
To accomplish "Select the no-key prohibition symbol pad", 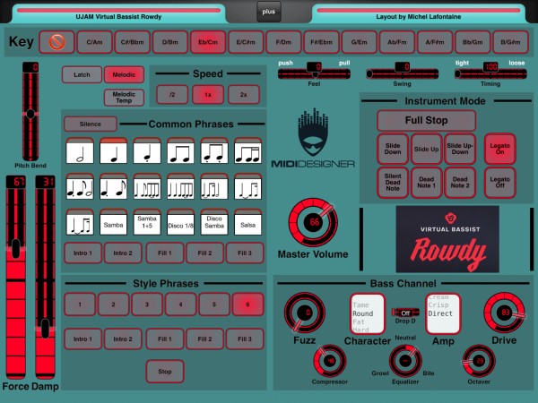I will pos(56,42).
